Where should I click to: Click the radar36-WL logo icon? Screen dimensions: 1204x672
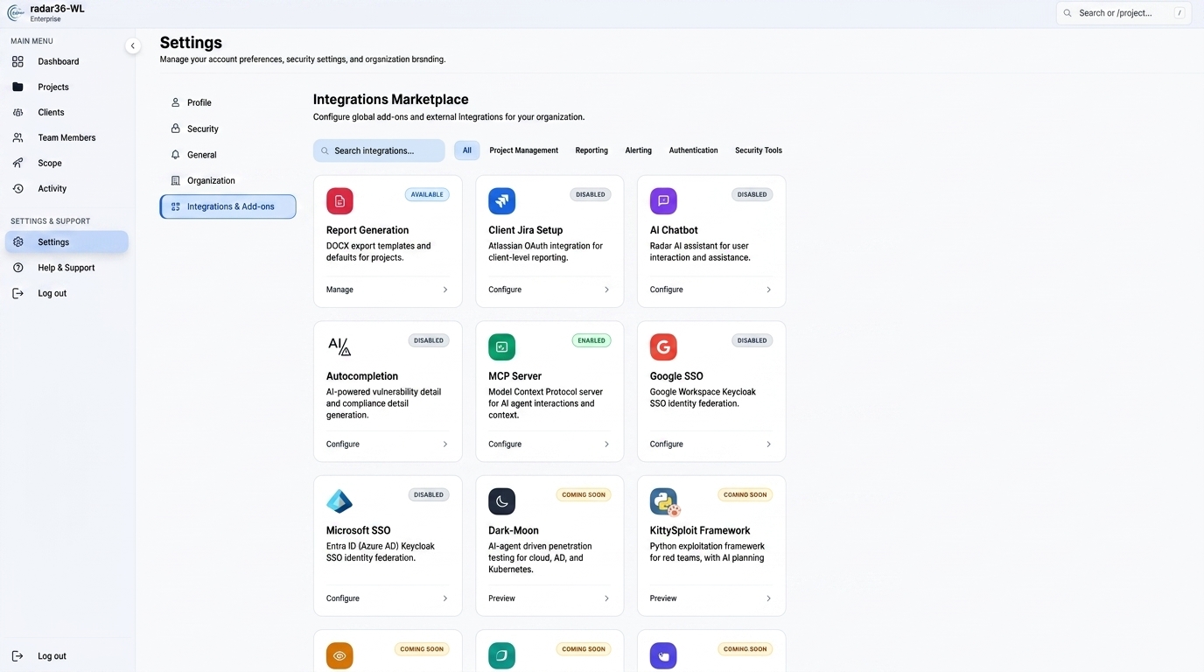[x=16, y=13]
